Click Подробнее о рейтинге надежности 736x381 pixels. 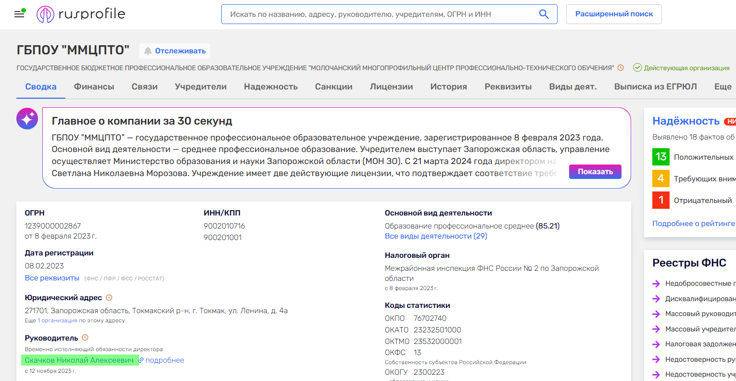coord(694,223)
